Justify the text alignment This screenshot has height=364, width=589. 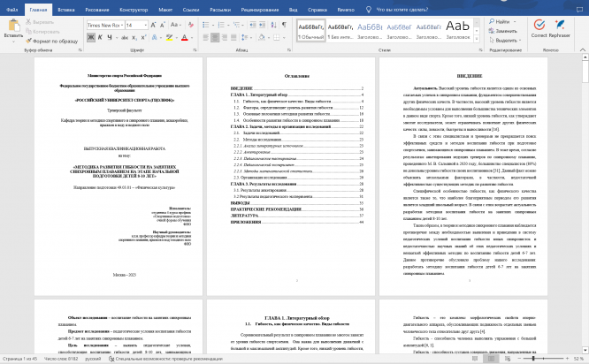pyautogui.click(x=233, y=37)
